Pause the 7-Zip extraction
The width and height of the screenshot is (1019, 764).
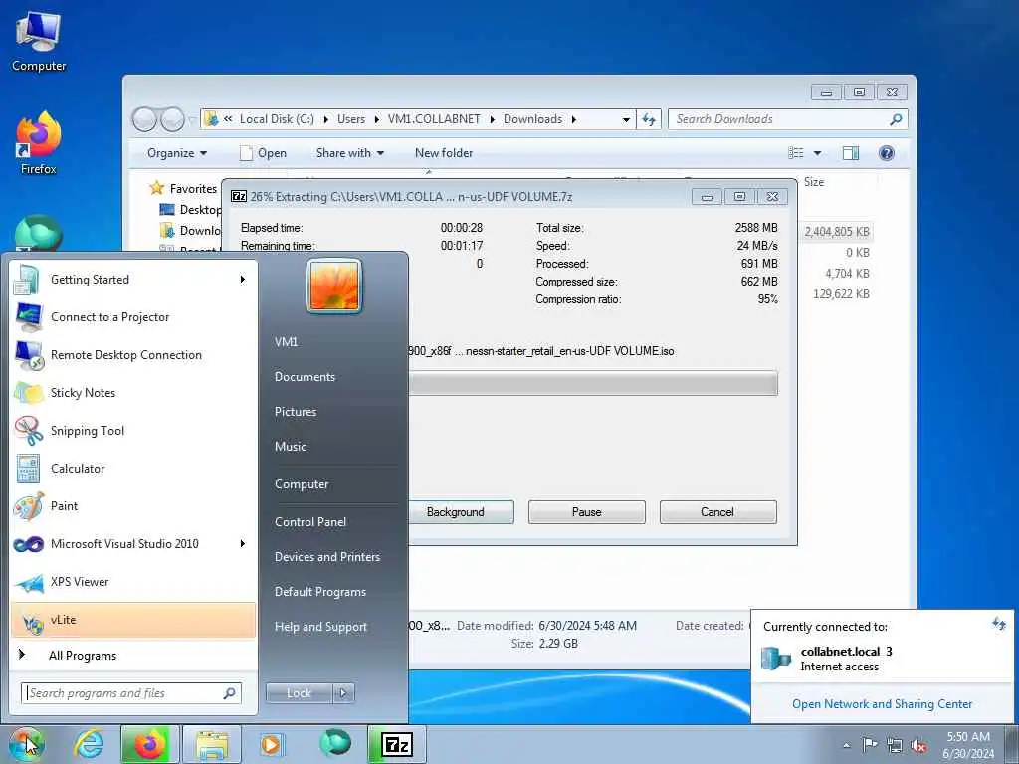[586, 512]
